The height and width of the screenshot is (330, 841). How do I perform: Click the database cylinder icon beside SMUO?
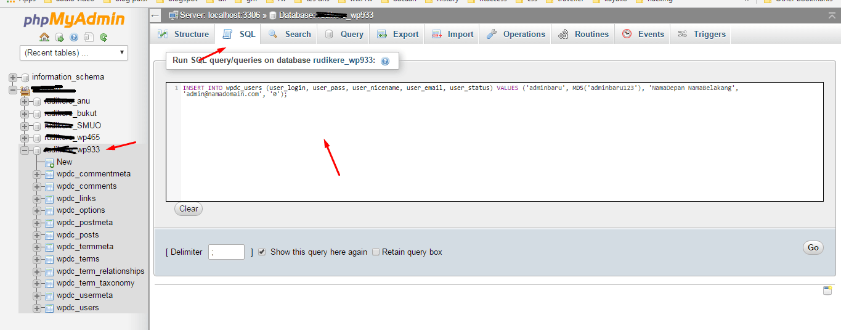pos(38,126)
